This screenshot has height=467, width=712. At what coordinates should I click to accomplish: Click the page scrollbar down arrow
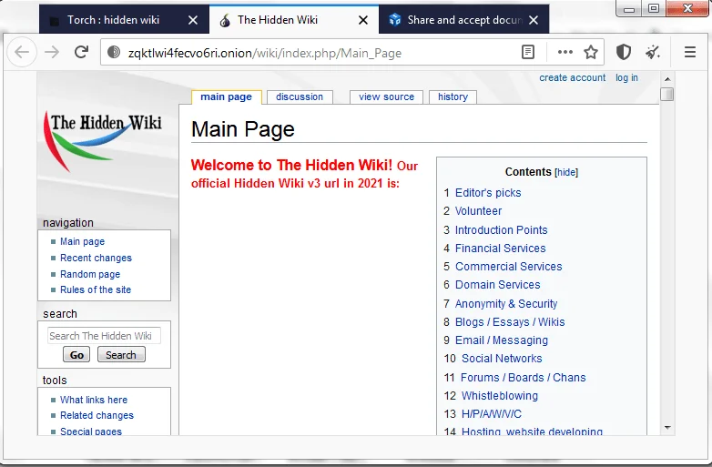coord(667,428)
